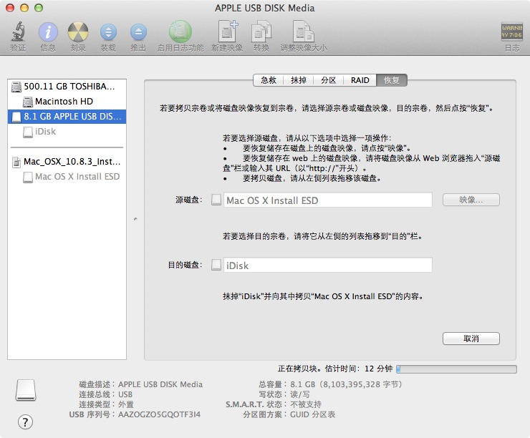Click the disk icon beside source field
The width and height of the screenshot is (530, 438).
[x=216, y=200]
